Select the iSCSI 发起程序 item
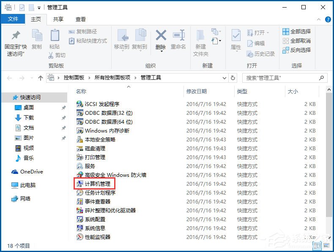The height and width of the screenshot is (252, 334). (98, 104)
